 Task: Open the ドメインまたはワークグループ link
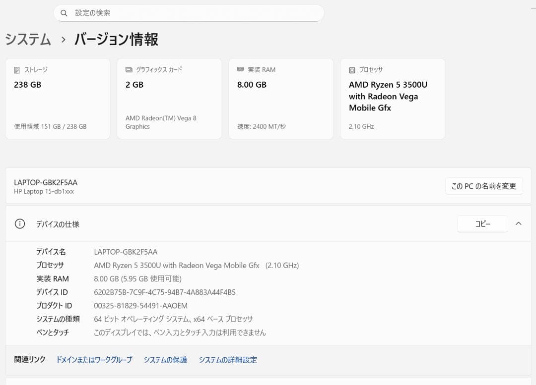(94, 359)
